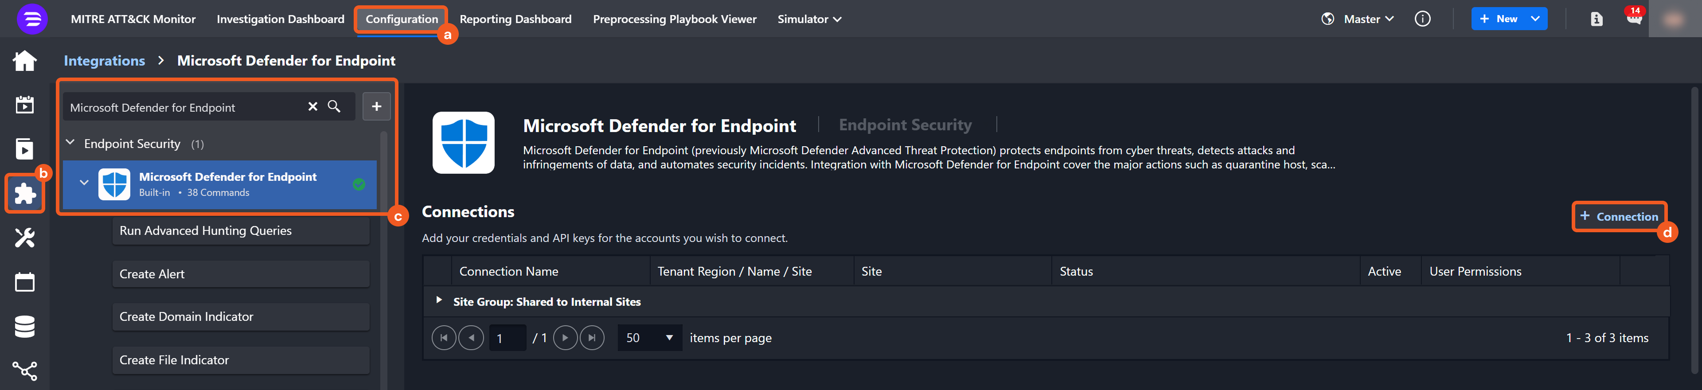Open the Simulator menu

[x=809, y=19]
